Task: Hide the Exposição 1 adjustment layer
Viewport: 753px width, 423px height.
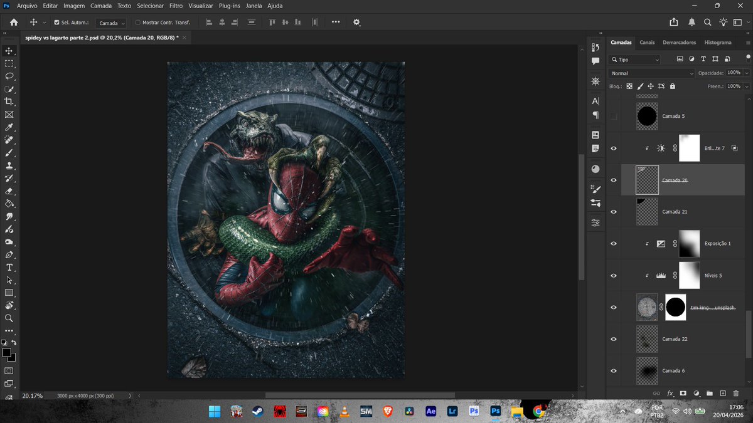Action: [x=614, y=244]
